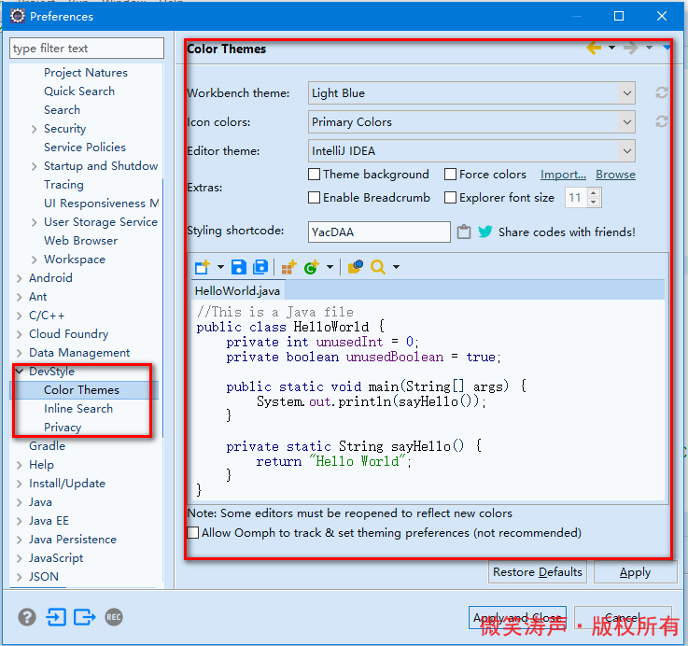Click Share codes with friends text
The image size is (688, 646).
[x=567, y=232]
